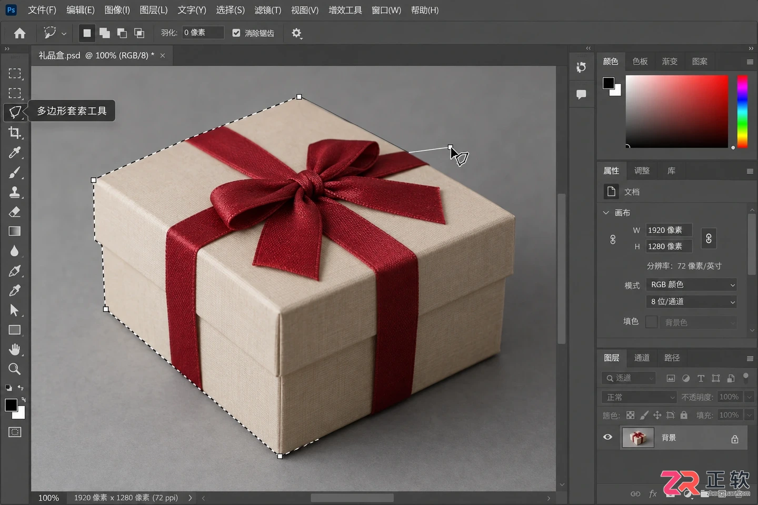Toggle lock transparent pixels checkerboard icon
The height and width of the screenshot is (505, 758).
click(631, 415)
